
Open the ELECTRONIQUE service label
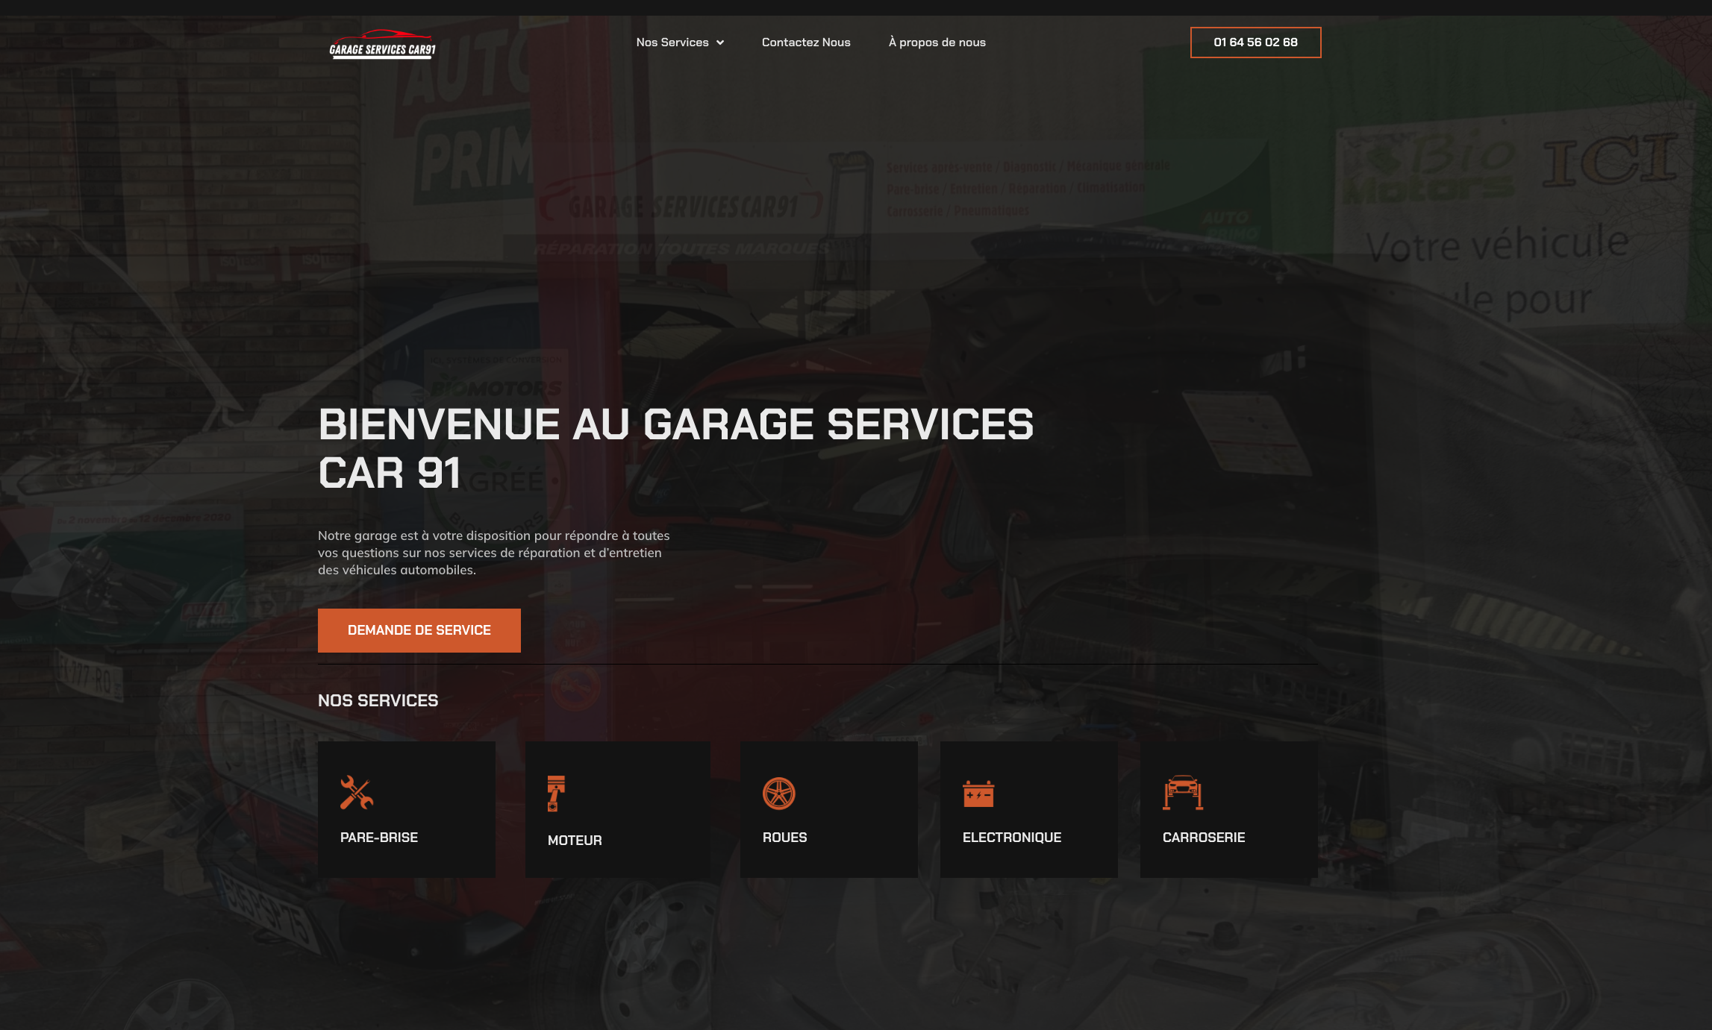pyautogui.click(x=1011, y=838)
